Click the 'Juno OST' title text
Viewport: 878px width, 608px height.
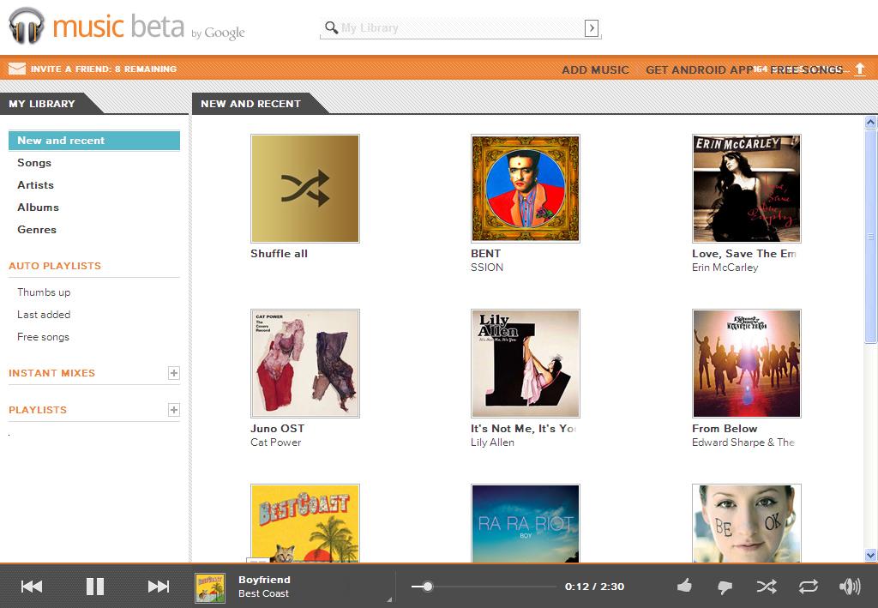click(x=277, y=428)
